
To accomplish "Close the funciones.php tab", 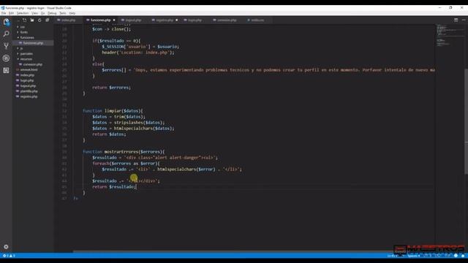I will (x=114, y=20).
